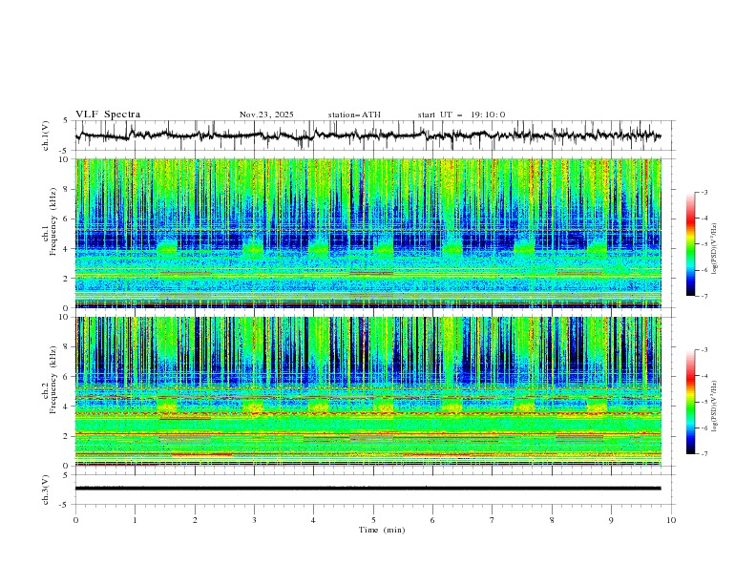Click time-axis tick label "5"

pyautogui.click(x=373, y=520)
